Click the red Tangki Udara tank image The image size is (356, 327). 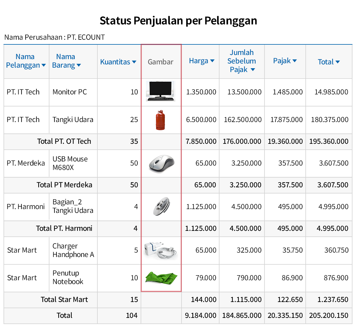[161, 120]
